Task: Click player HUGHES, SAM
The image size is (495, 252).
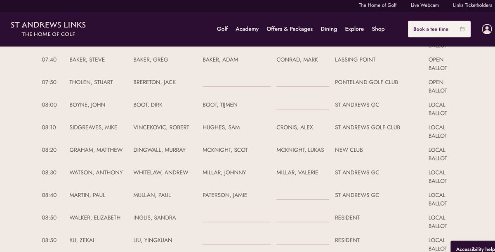Action: [x=220, y=127]
